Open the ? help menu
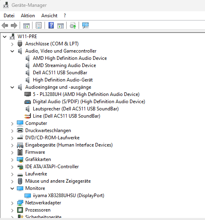 click(65, 16)
